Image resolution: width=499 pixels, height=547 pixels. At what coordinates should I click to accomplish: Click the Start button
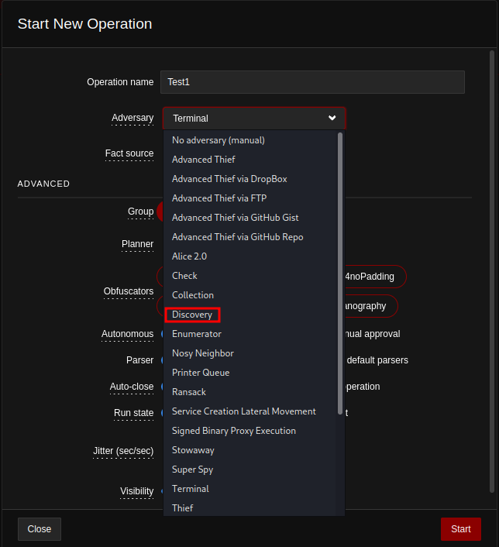click(460, 529)
